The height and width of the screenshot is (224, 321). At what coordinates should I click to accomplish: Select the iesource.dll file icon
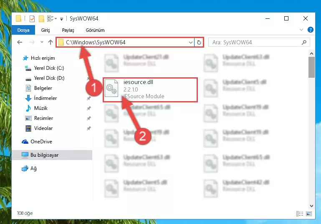pyautogui.click(x=111, y=88)
